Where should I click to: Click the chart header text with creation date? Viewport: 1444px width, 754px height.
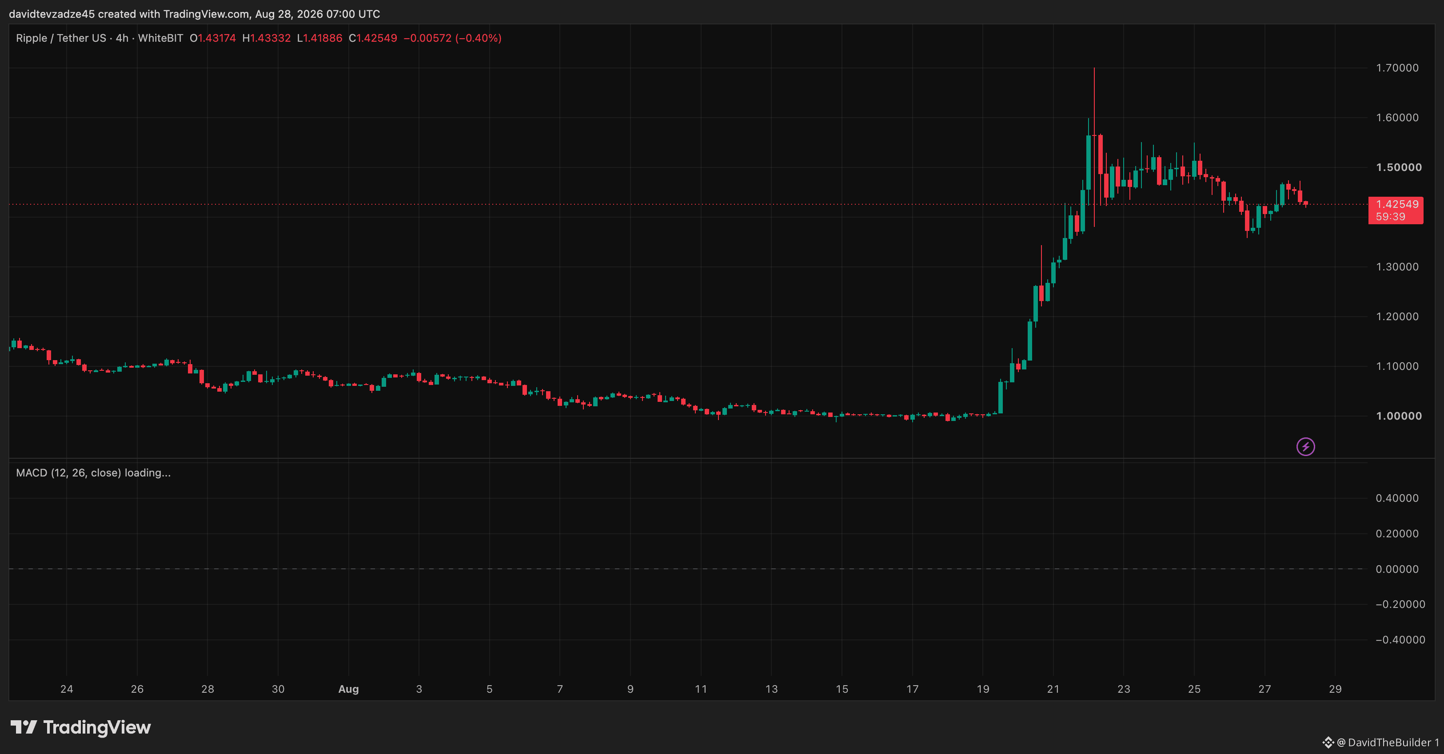pos(195,14)
